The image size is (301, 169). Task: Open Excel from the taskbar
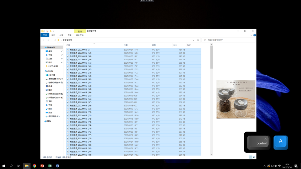(x=50, y=166)
